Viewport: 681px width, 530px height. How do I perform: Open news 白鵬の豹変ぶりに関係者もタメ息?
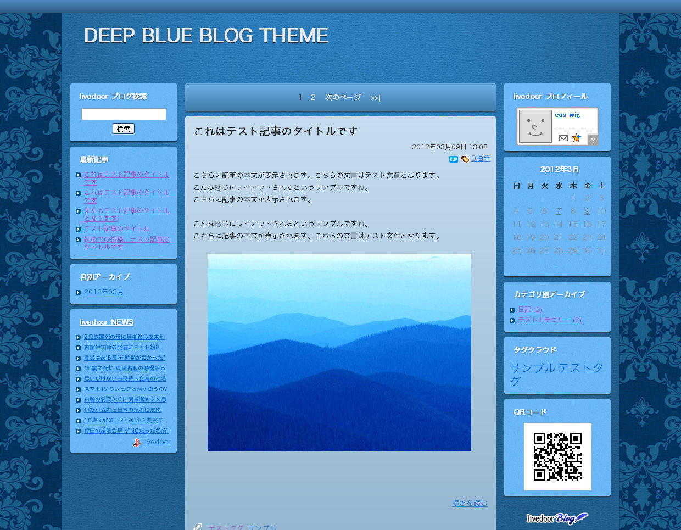tap(125, 400)
